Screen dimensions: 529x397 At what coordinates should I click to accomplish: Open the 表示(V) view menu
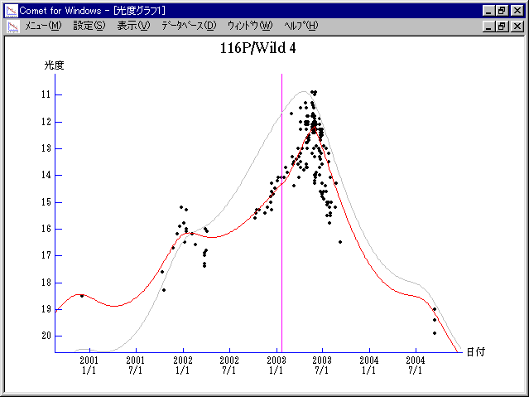(x=133, y=26)
